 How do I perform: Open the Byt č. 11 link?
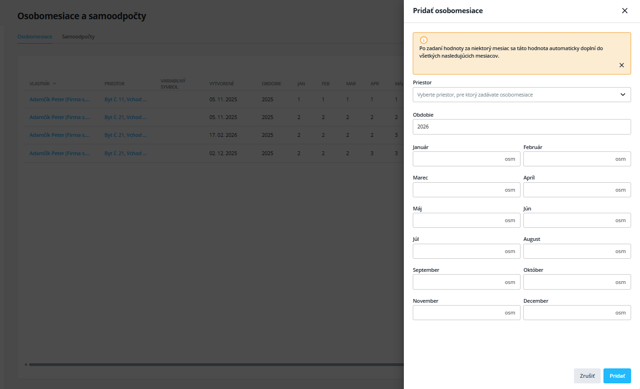pos(126,99)
